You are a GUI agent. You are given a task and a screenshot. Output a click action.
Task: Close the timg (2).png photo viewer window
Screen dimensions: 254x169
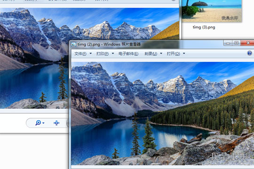[248, 43]
